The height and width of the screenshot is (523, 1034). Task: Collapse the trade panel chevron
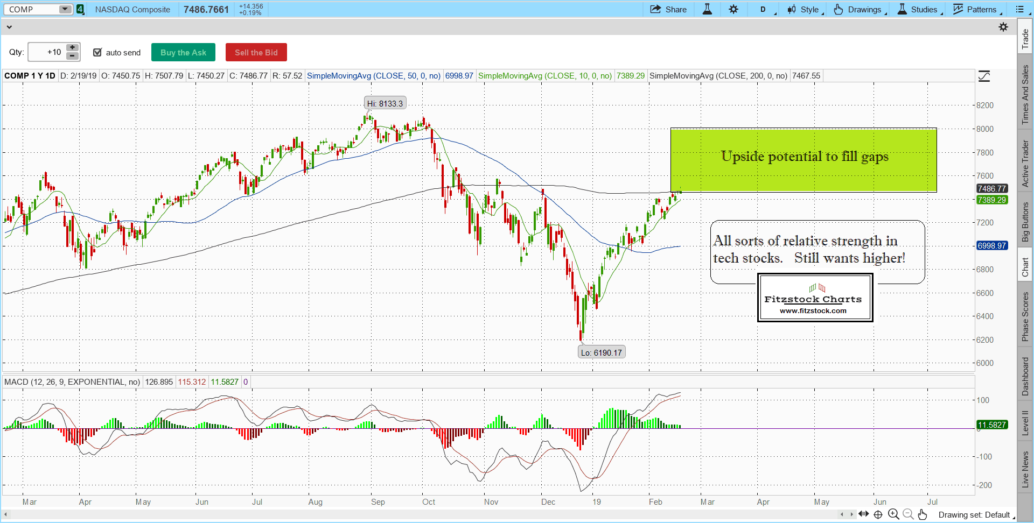(x=9, y=27)
